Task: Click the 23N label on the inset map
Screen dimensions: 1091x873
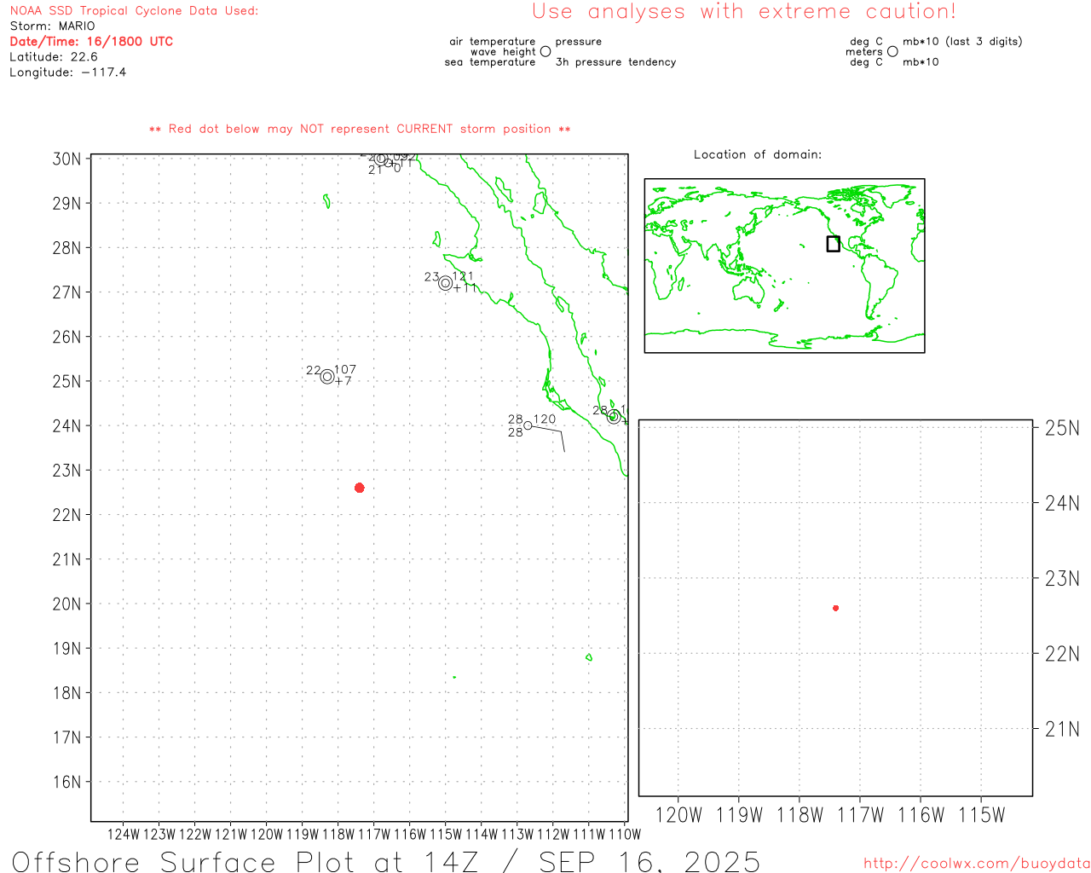Action: pyautogui.click(x=1062, y=579)
